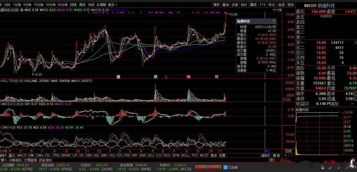Open F10 company info
The width and height of the screenshot is (357, 172).
[263, 5]
